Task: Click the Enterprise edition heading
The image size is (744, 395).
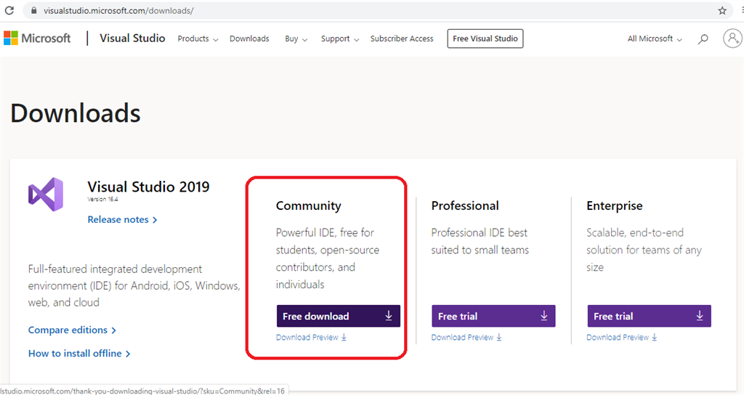Action: pyautogui.click(x=615, y=205)
